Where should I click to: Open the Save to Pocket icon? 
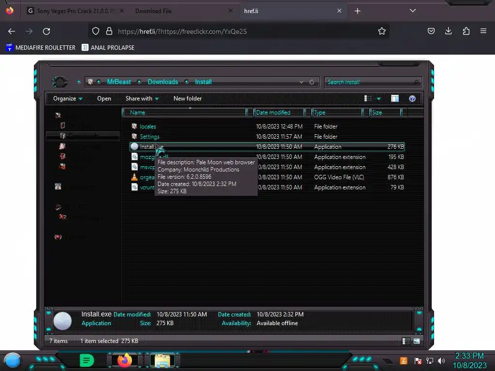click(431, 31)
